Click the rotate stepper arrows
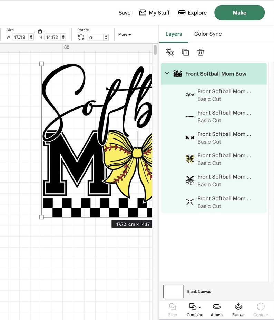The image size is (274, 320). click(x=106, y=37)
